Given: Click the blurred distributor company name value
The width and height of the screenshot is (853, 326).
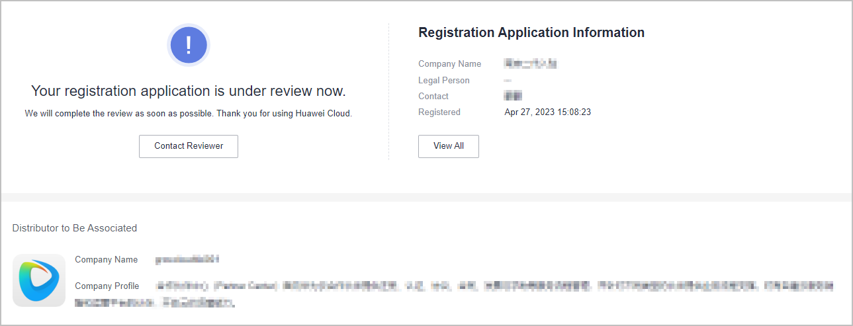Looking at the screenshot, I should [187, 260].
